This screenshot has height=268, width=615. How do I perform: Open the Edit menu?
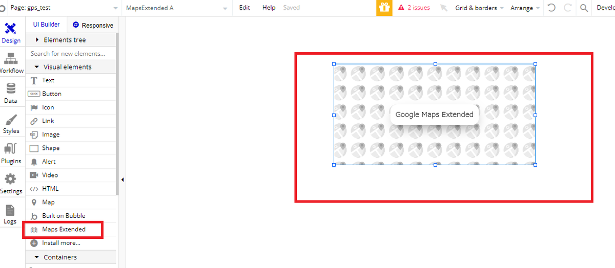pyautogui.click(x=244, y=8)
